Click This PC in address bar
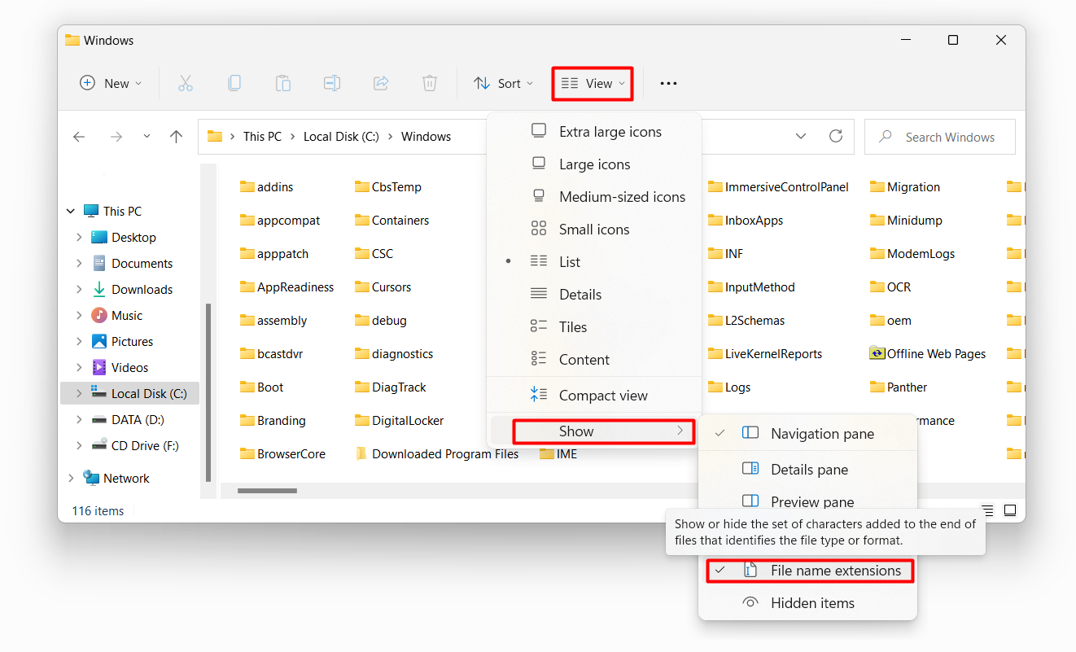Screen dimensions: 1076x652 (262, 137)
